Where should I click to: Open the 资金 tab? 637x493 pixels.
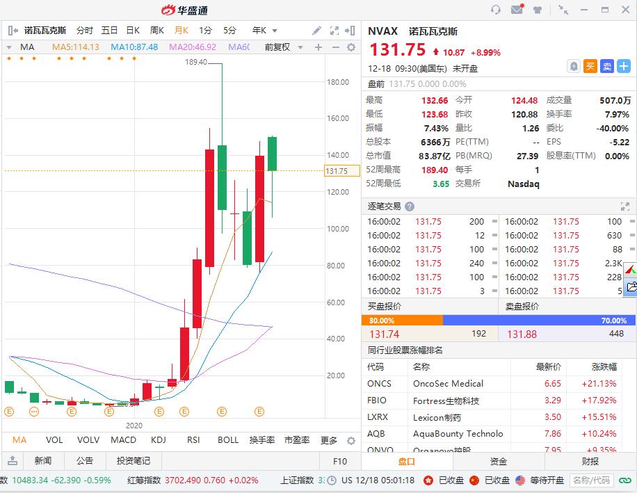[x=498, y=461]
